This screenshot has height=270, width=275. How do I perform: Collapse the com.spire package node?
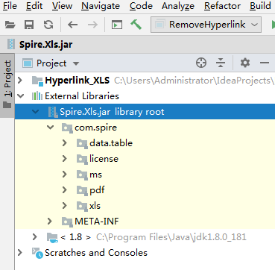(x=51, y=128)
